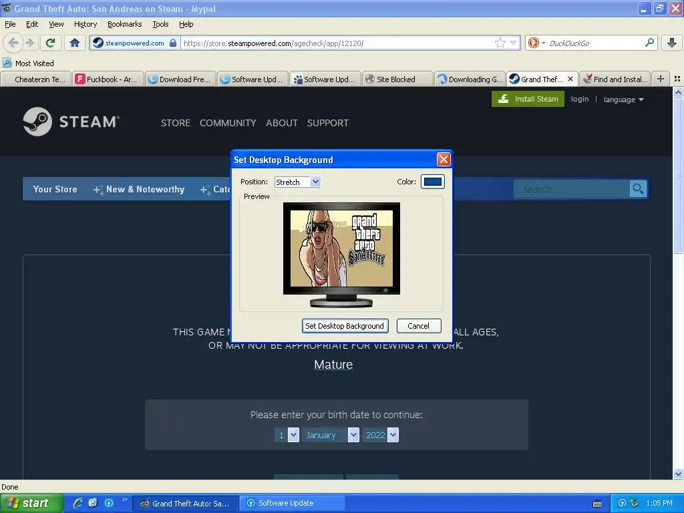Click the green Install Steam button
684x513 pixels.
click(x=528, y=99)
